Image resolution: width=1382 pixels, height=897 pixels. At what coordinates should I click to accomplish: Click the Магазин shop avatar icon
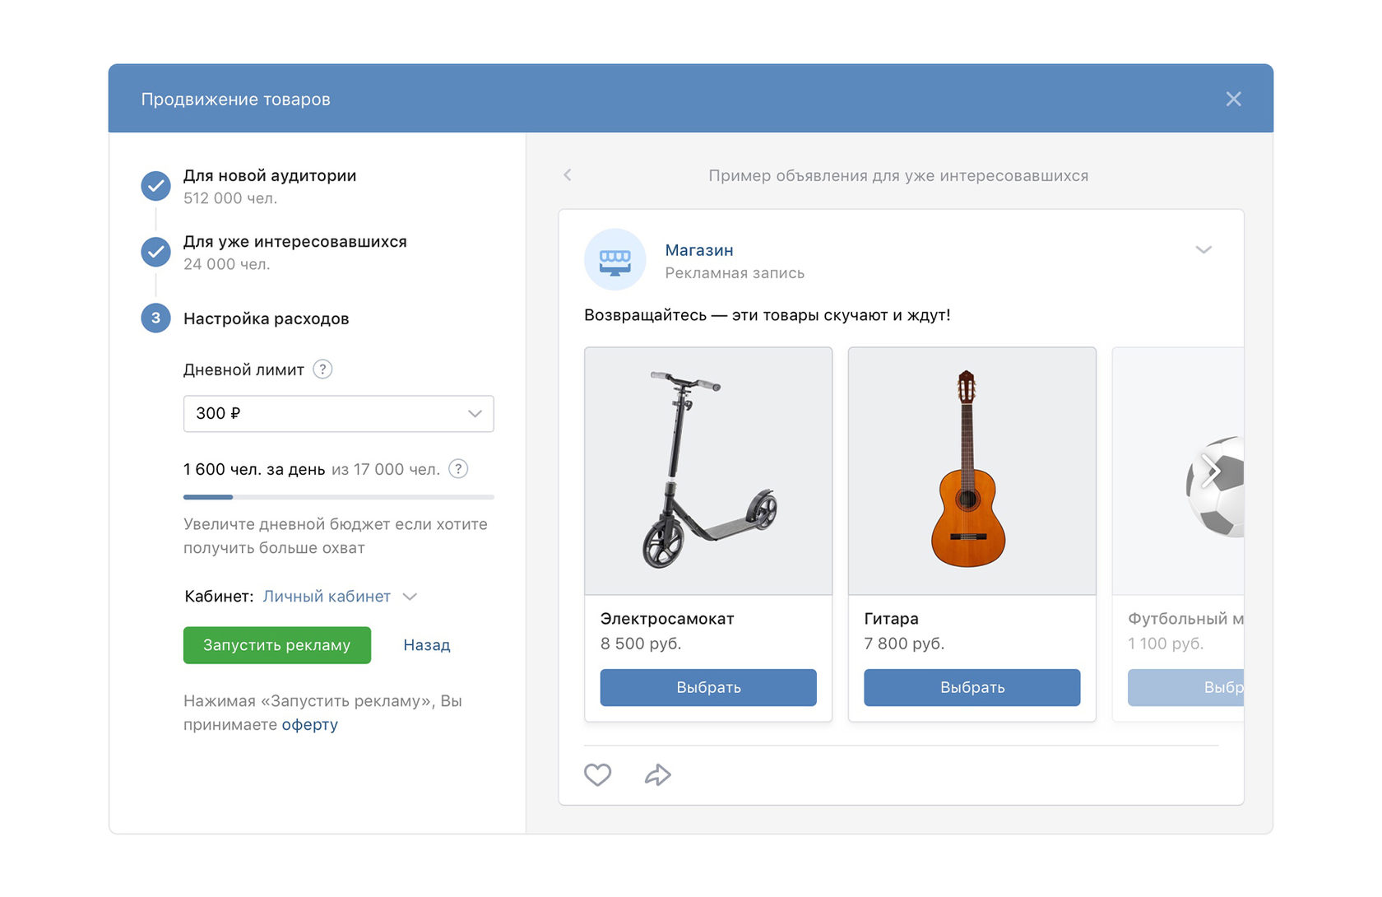[x=614, y=260]
